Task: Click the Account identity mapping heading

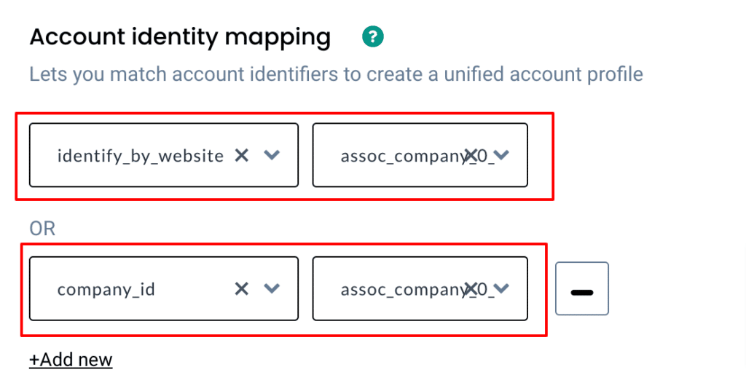Action: point(181,38)
